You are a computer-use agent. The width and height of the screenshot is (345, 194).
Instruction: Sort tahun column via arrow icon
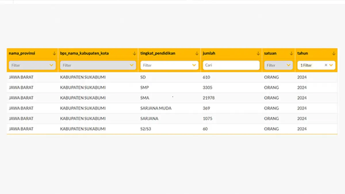[x=333, y=53]
